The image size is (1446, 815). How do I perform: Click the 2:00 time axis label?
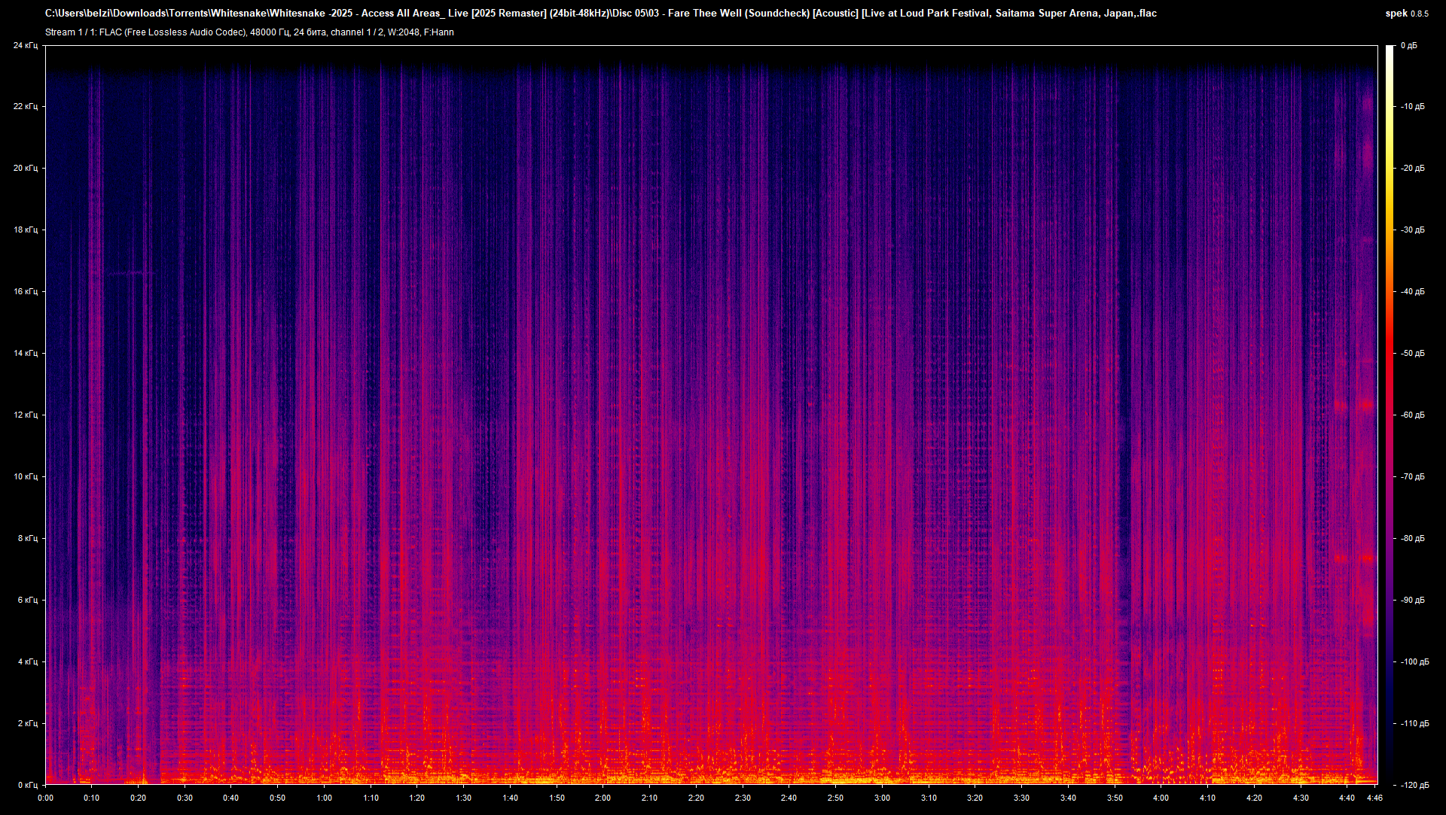click(602, 798)
